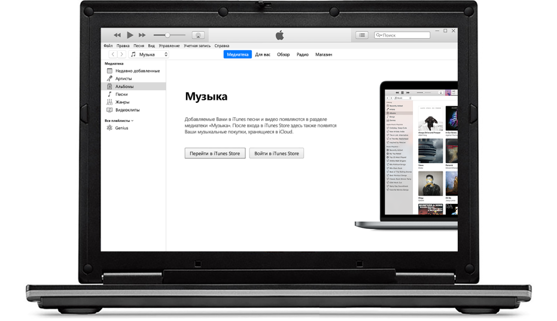Open the Вид menu
This screenshot has width=557, height=321.
point(151,46)
